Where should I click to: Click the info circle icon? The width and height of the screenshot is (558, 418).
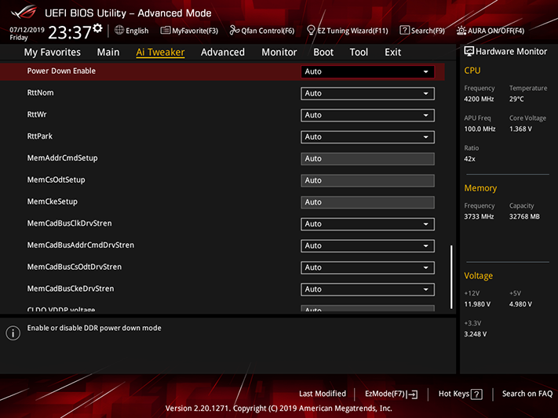[x=13, y=333]
